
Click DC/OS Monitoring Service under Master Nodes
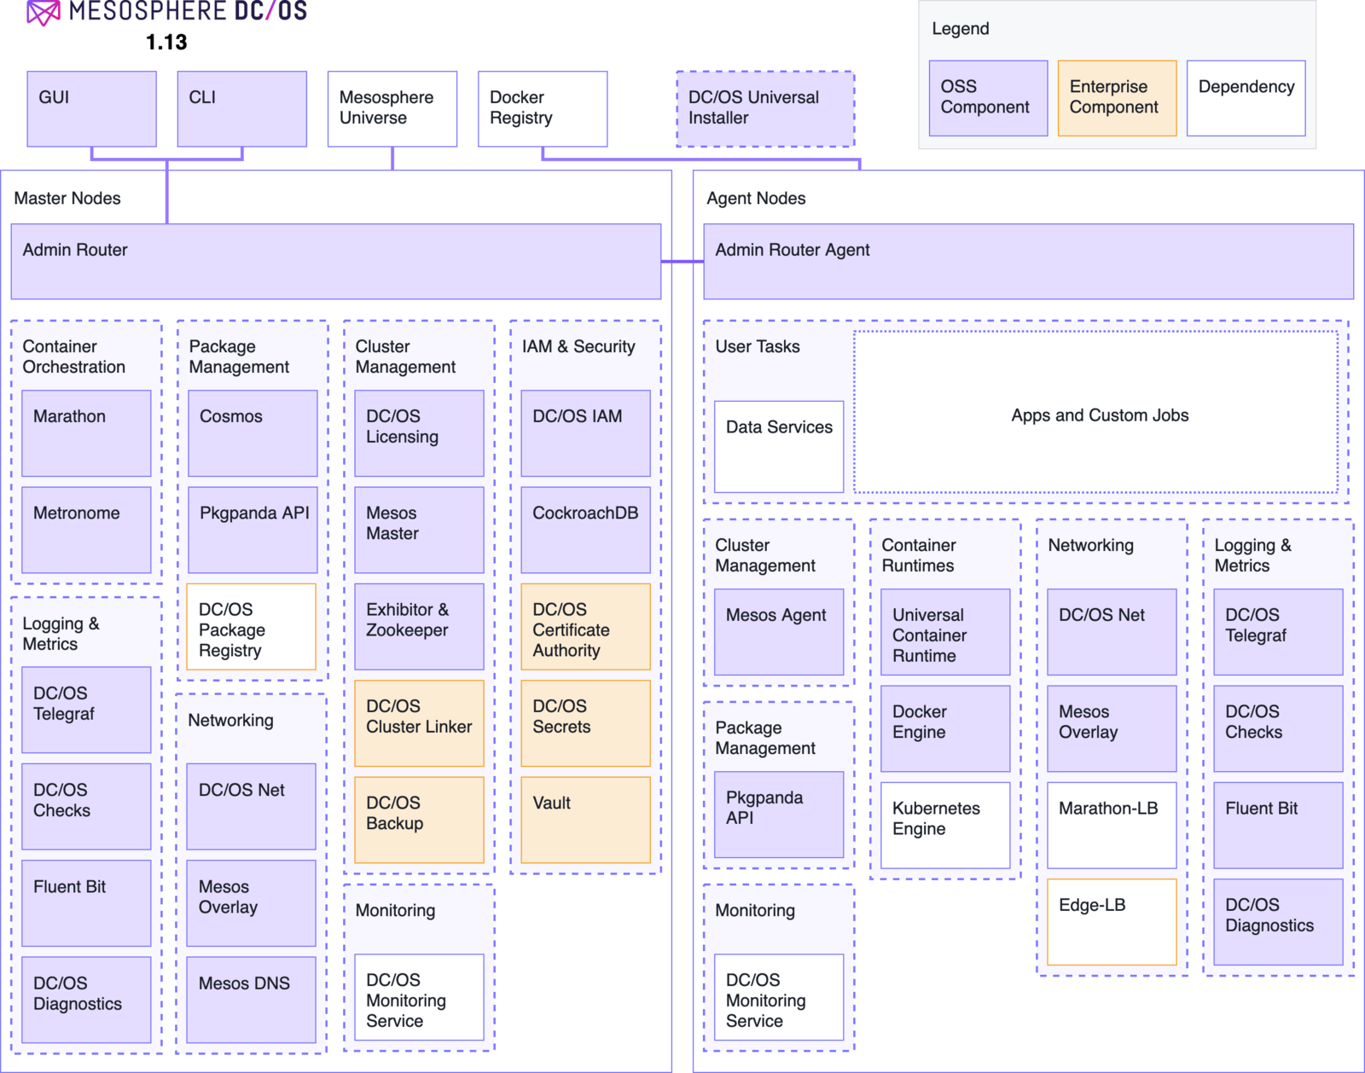click(x=419, y=997)
